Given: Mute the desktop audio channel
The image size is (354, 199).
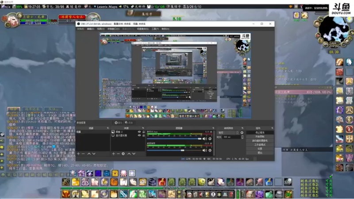Looking at the screenshot, I should click(x=204, y=150).
